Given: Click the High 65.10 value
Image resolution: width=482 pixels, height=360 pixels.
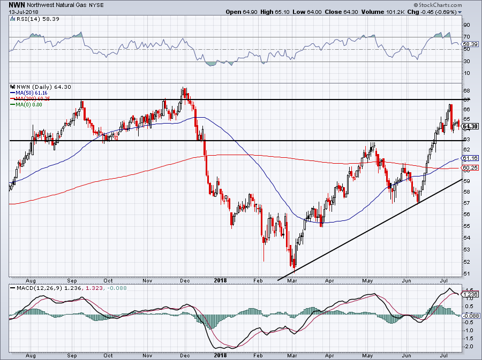Looking at the screenshot, I should click(x=275, y=12).
